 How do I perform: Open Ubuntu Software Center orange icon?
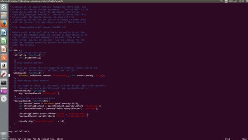pyautogui.click(x=3, y=58)
